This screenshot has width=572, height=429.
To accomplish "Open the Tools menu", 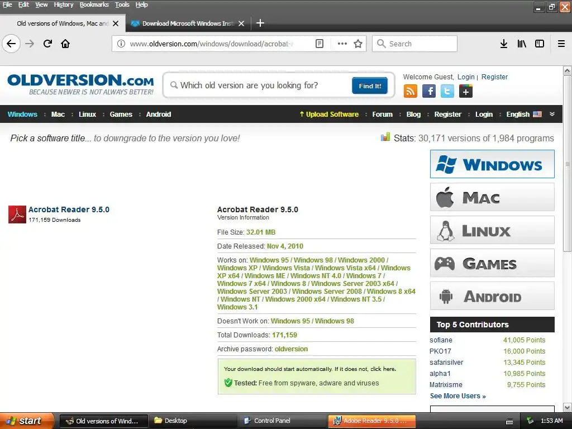I will pos(122,4).
